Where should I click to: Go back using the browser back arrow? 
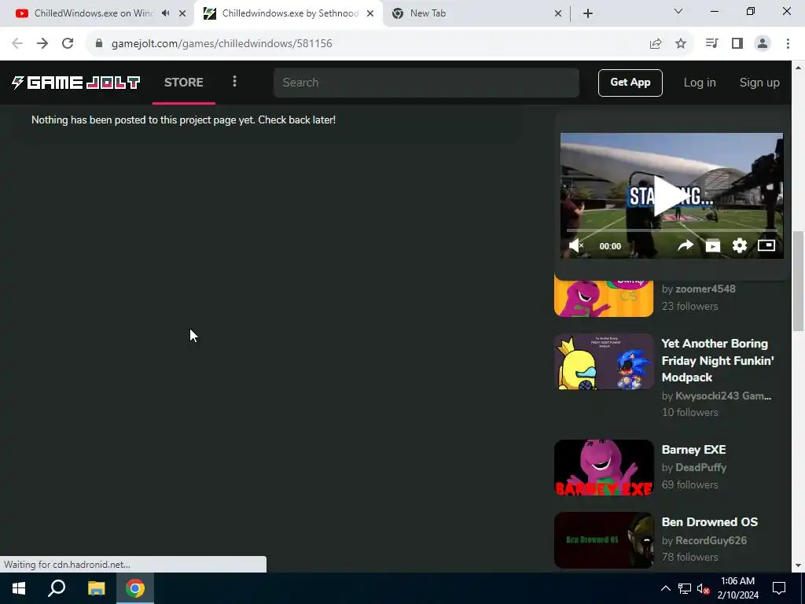coord(17,44)
